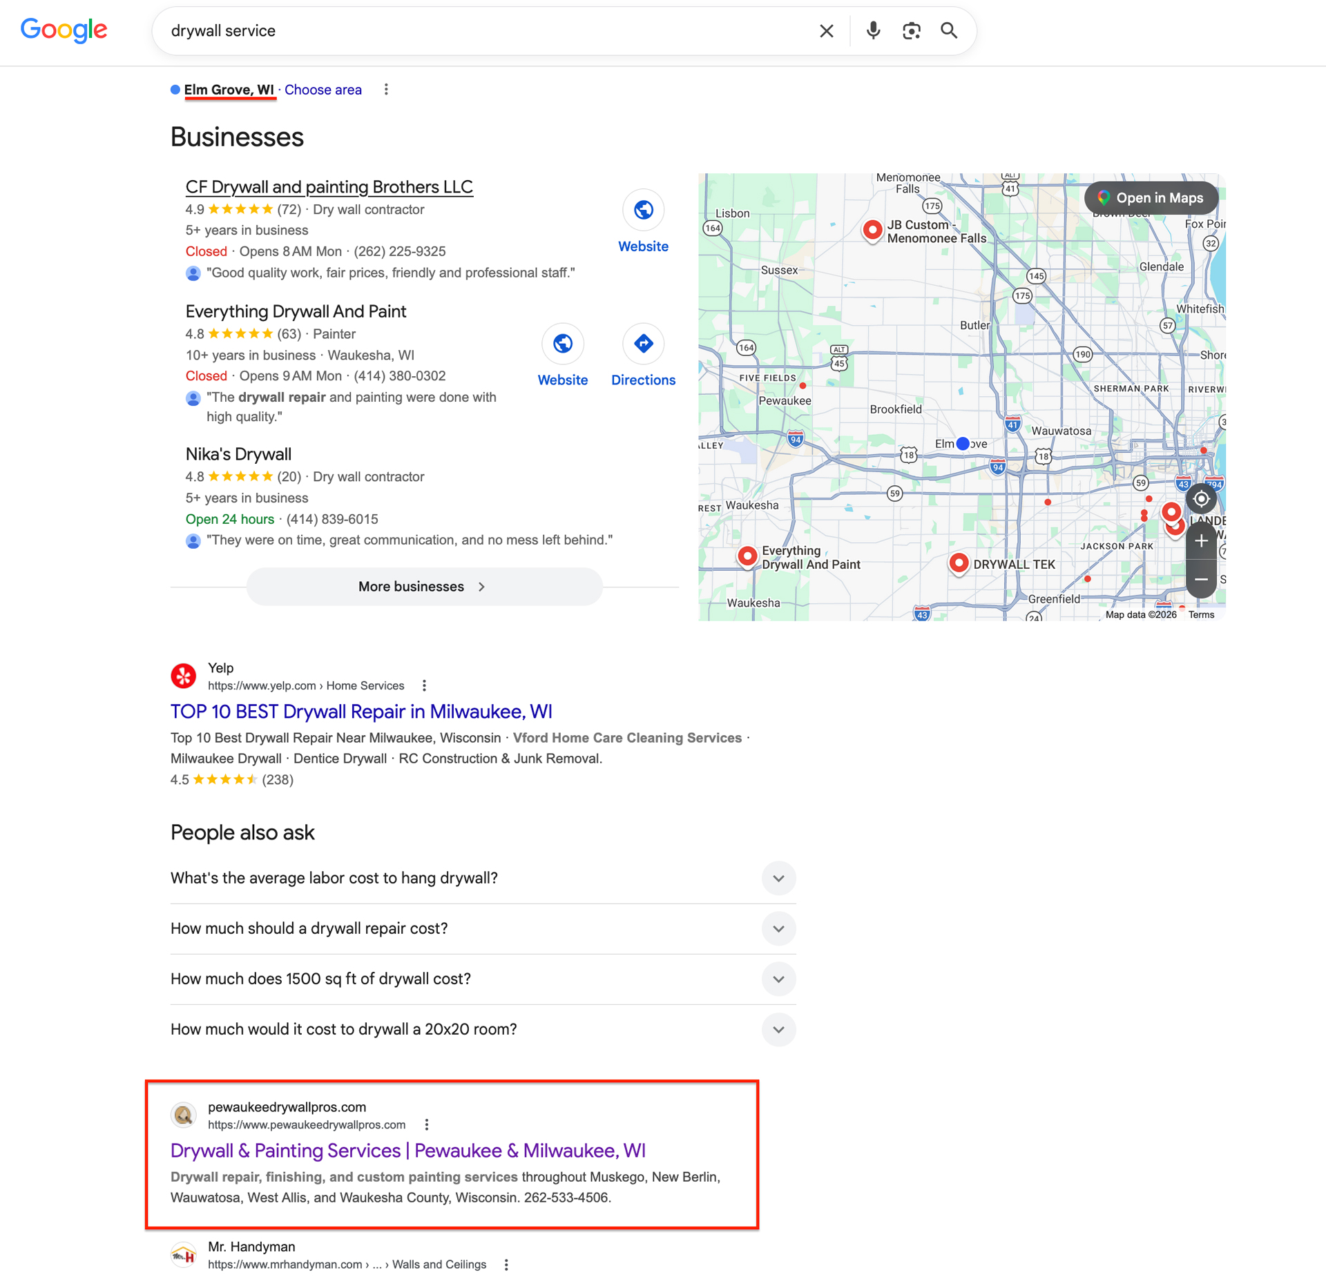Click the More businesses button
The width and height of the screenshot is (1326, 1279).
[x=424, y=587]
